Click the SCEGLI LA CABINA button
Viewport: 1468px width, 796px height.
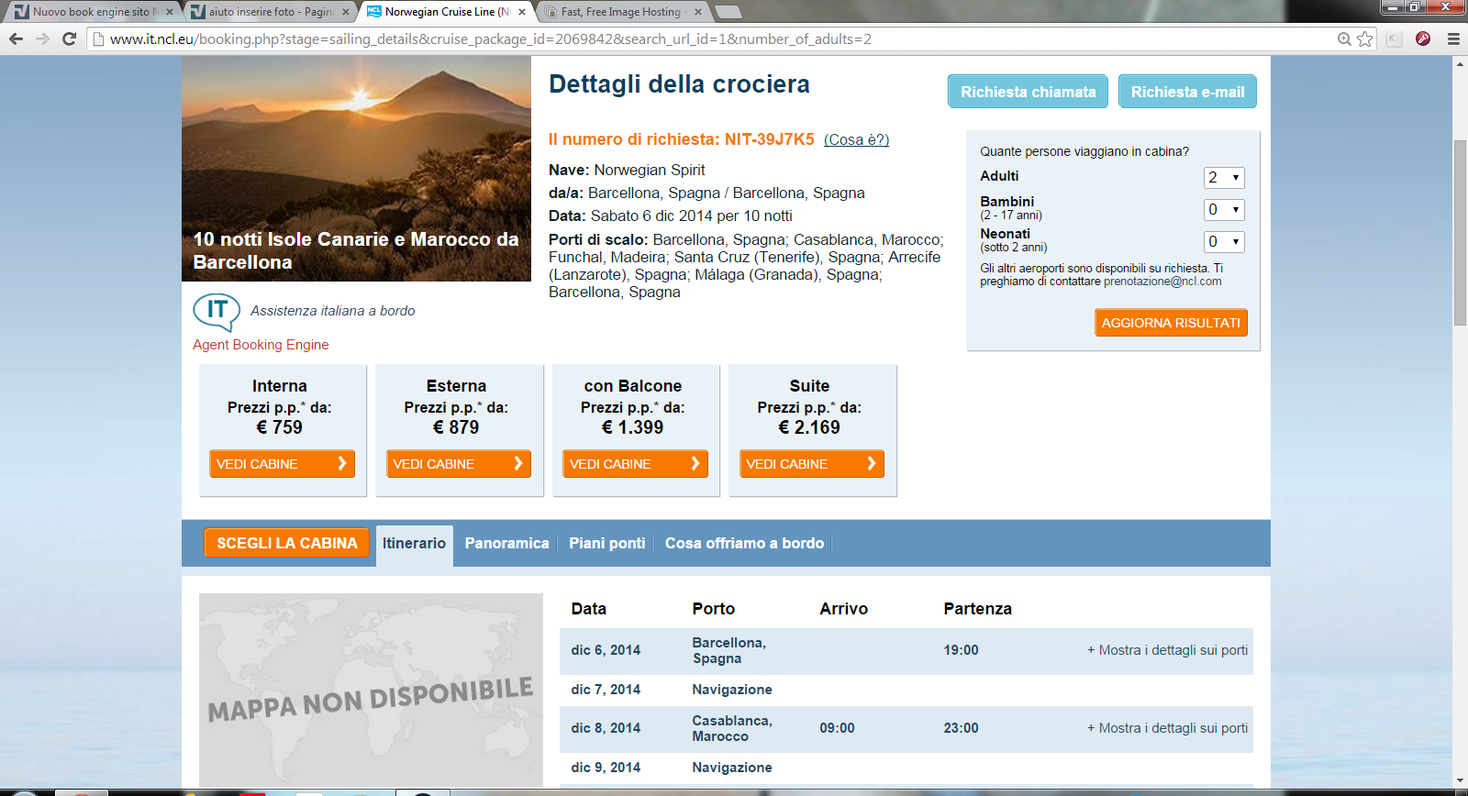pyautogui.click(x=287, y=543)
